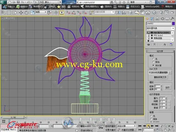This screenshot has height=132, width=176.
Task: Toggle the 3D Snaps icon
Action: point(68,12)
